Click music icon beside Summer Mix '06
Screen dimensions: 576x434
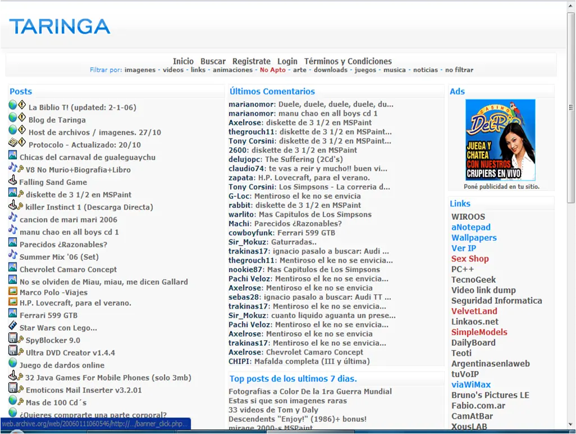[13, 255]
